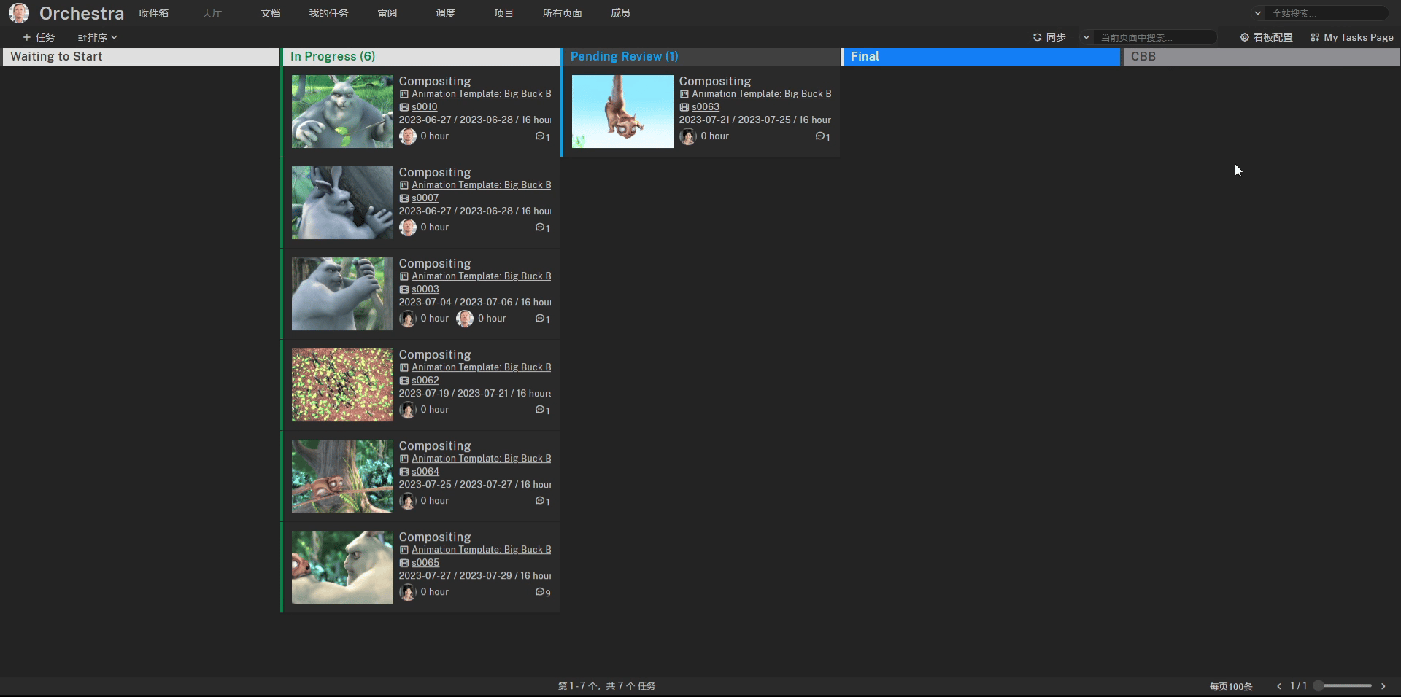Select the In Progress (6) column header

coord(421,57)
